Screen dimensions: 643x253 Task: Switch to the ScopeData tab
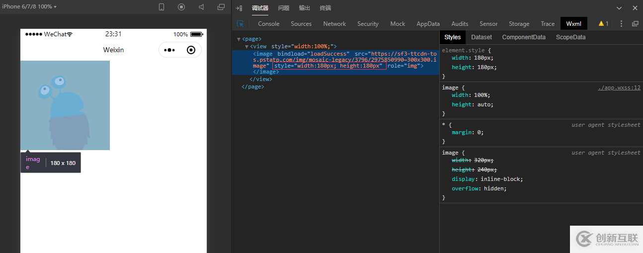(x=570, y=37)
